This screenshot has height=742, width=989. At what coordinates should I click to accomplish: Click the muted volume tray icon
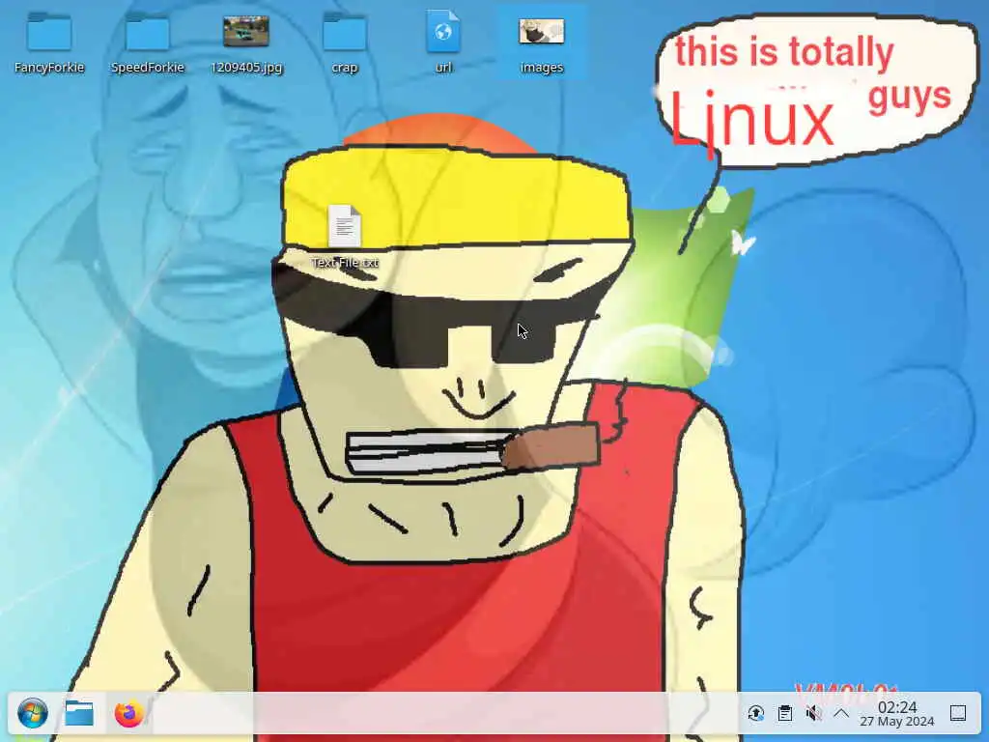[813, 714]
